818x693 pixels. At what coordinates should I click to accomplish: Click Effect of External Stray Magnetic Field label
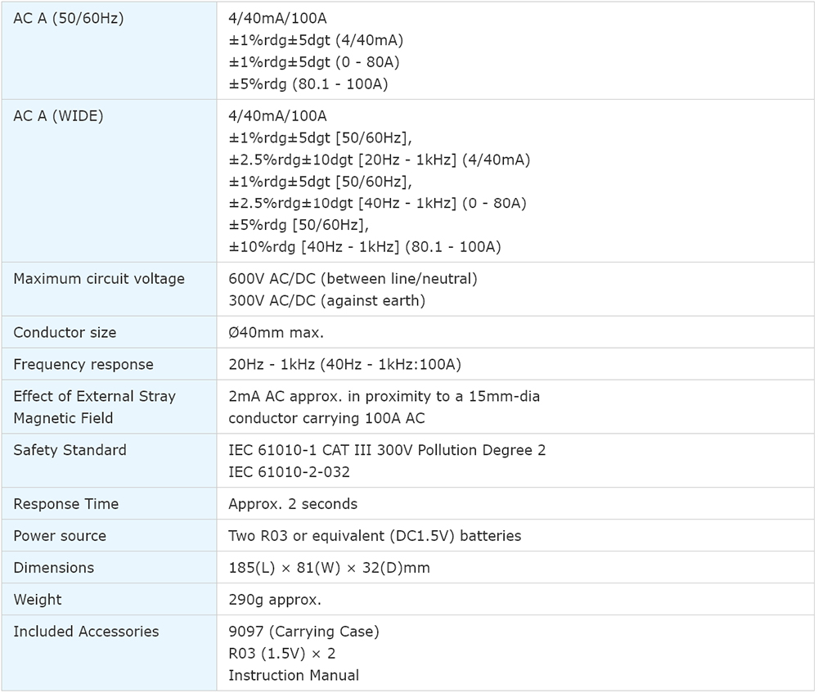pyautogui.click(x=94, y=407)
